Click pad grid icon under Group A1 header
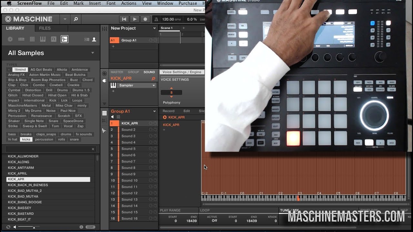Image resolution: width=413 pixels, height=232 pixels. coord(118,117)
